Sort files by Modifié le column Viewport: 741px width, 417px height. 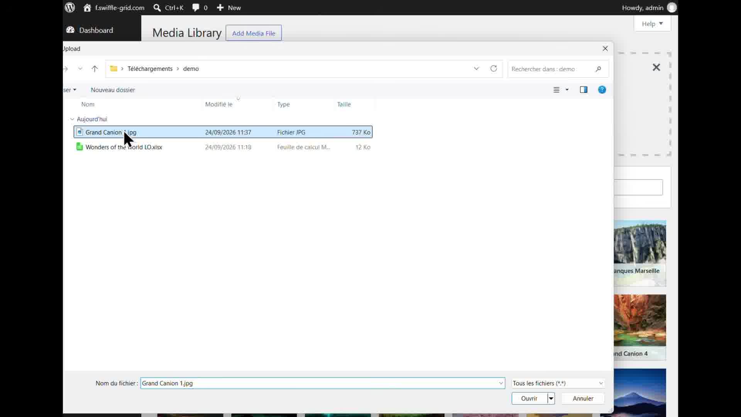pos(219,104)
